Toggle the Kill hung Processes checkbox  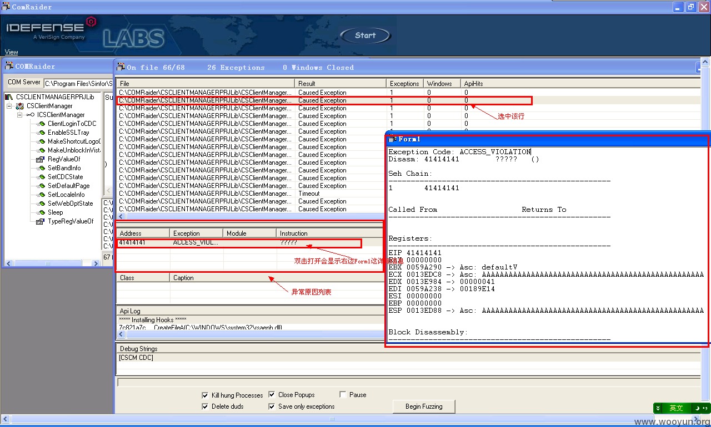click(206, 395)
